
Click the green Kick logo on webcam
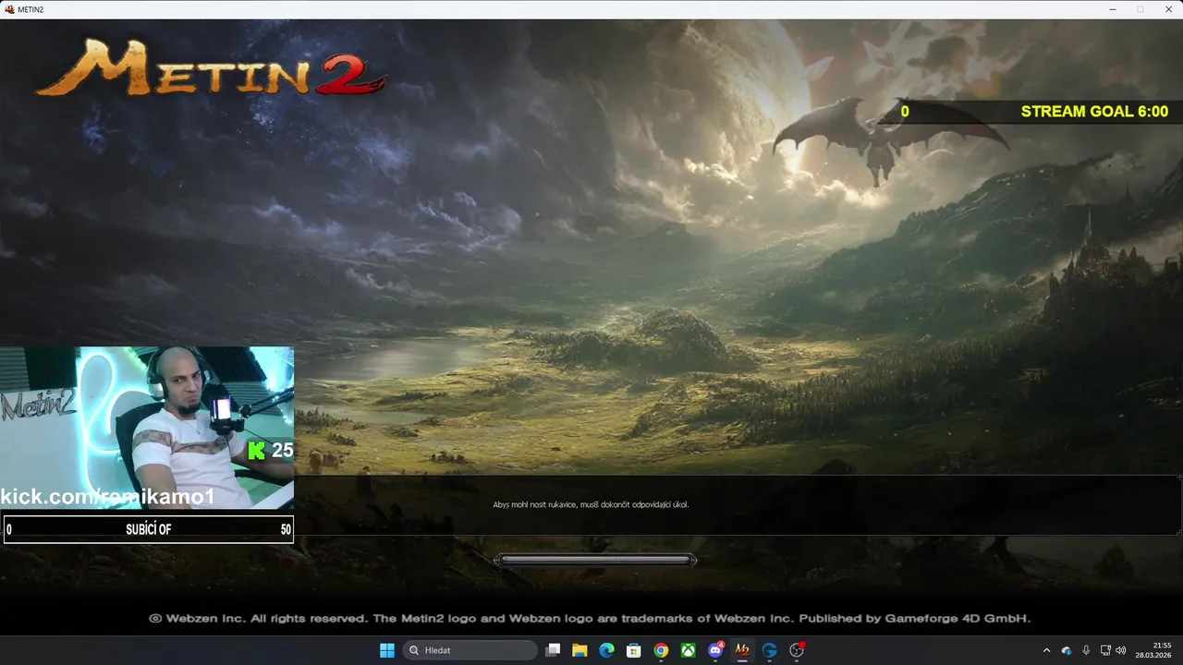click(x=257, y=451)
